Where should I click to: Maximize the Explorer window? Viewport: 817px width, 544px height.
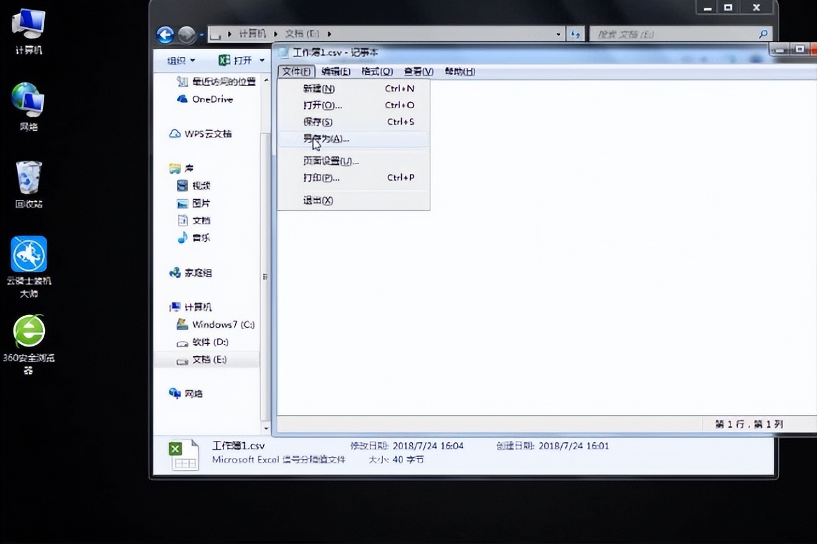tap(728, 8)
